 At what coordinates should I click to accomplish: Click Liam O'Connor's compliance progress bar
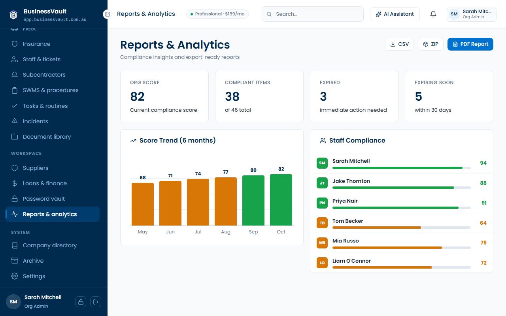[402, 267]
